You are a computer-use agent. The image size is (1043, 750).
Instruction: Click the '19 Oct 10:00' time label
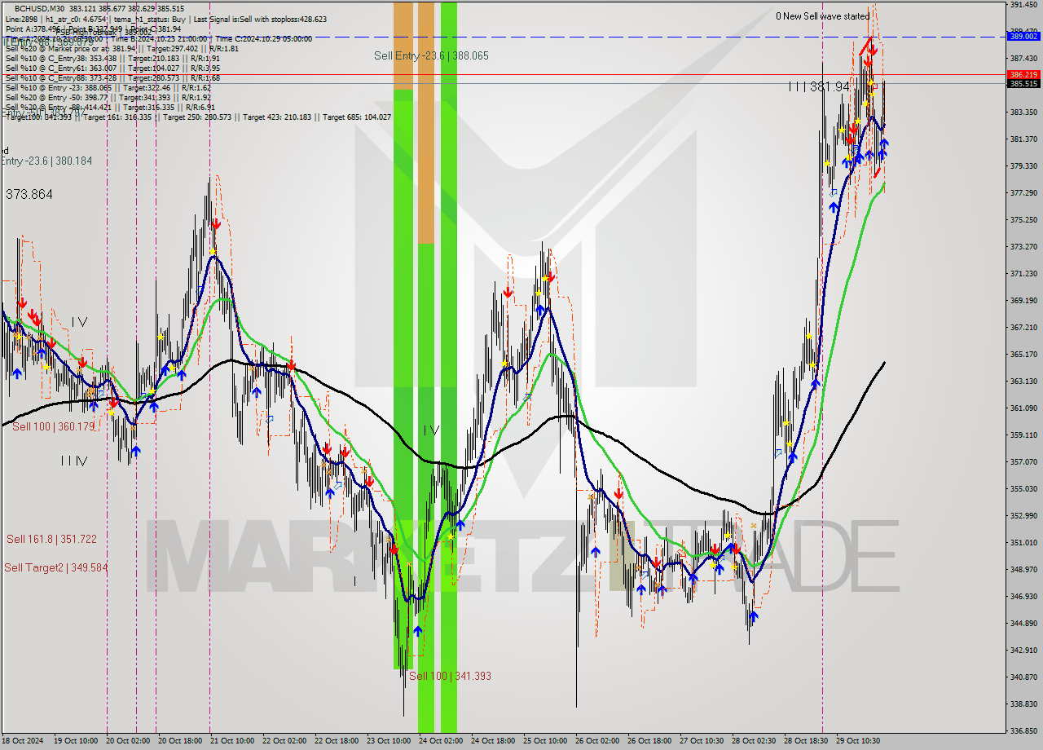tap(76, 741)
